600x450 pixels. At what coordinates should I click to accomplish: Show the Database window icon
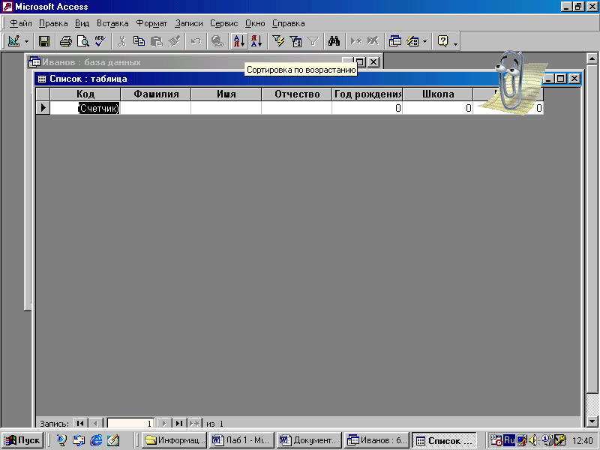pyautogui.click(x=395, y=41)
